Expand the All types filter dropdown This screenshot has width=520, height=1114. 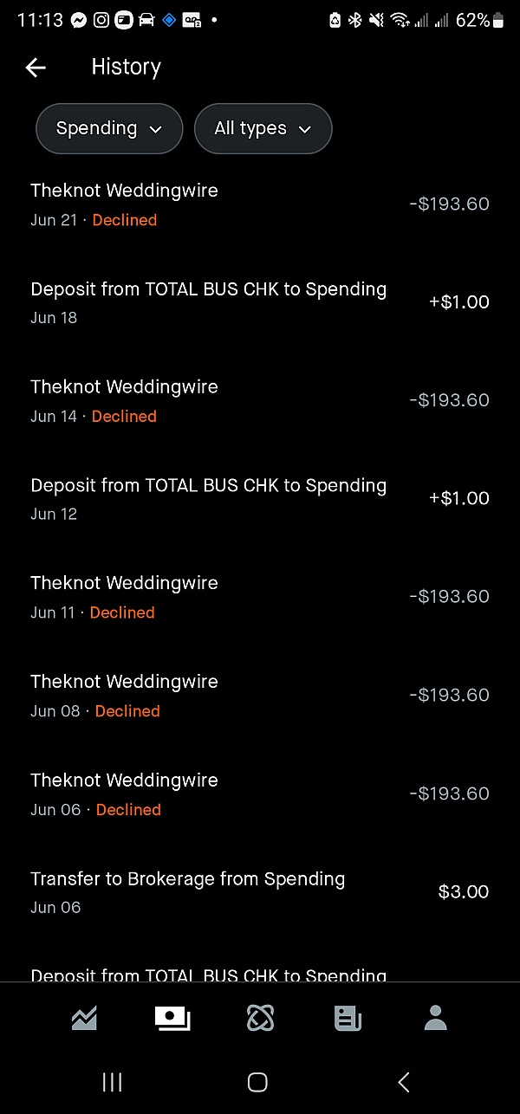pyautogui.click(x=263, y=129)
